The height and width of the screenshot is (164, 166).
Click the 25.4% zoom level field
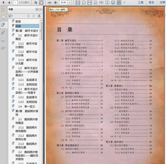(x=63, y=2)
